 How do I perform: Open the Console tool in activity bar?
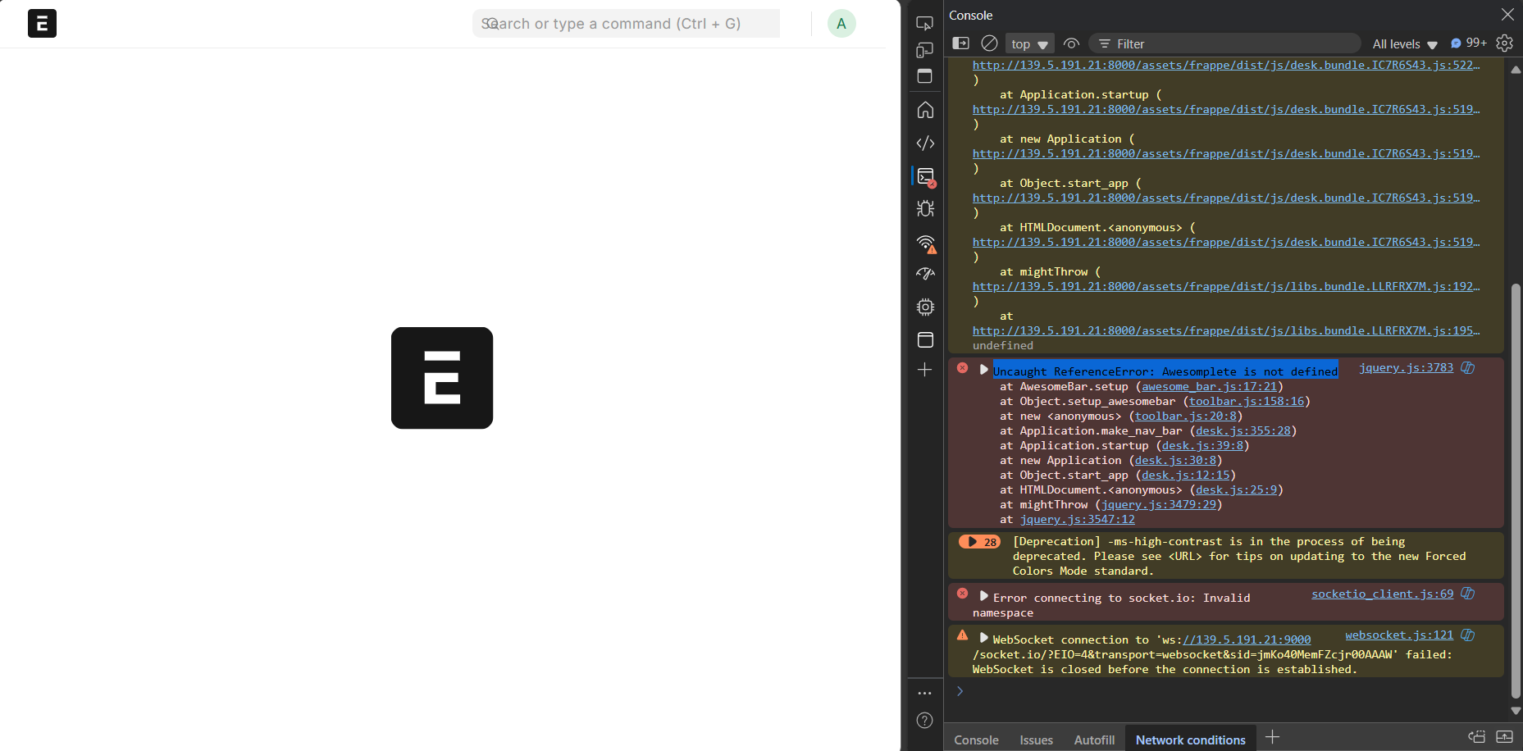(x=925, y=176)
